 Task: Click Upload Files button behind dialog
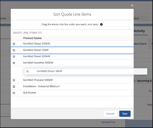tap(108, 122)
